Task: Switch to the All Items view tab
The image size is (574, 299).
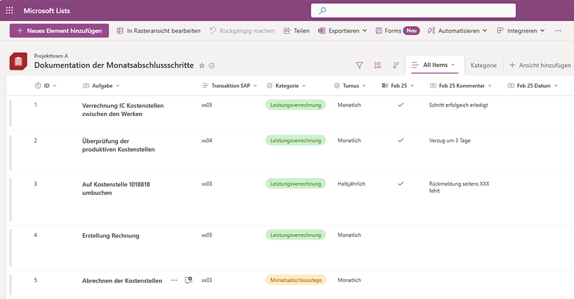Action: 435,65
